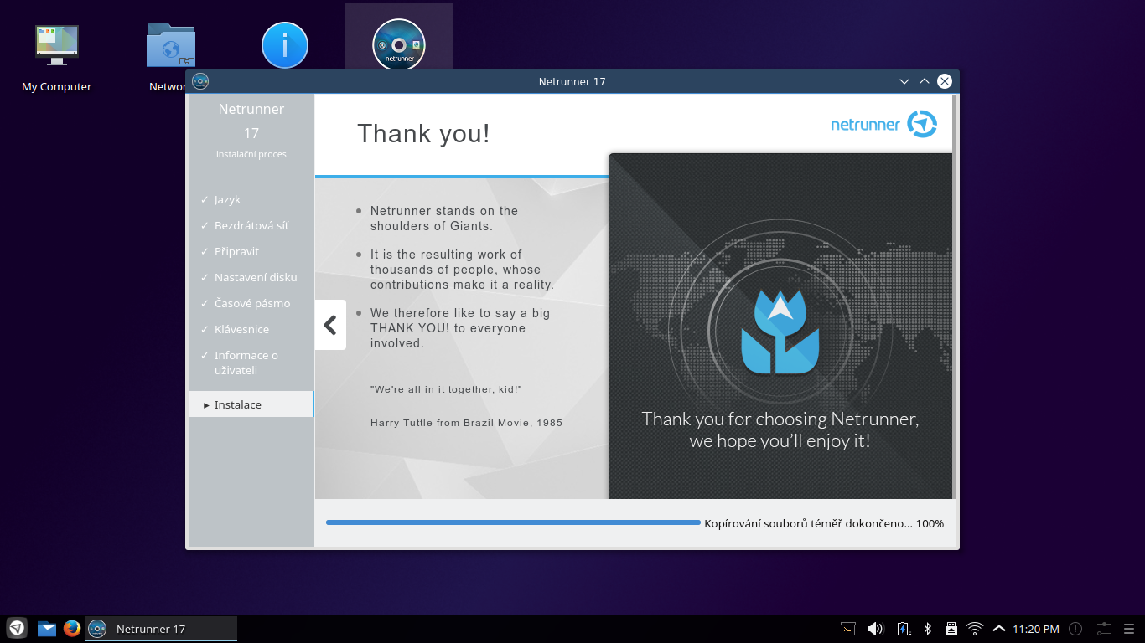
Task: Click the installer window title-bar disc icon
Action: click(200, 81)
